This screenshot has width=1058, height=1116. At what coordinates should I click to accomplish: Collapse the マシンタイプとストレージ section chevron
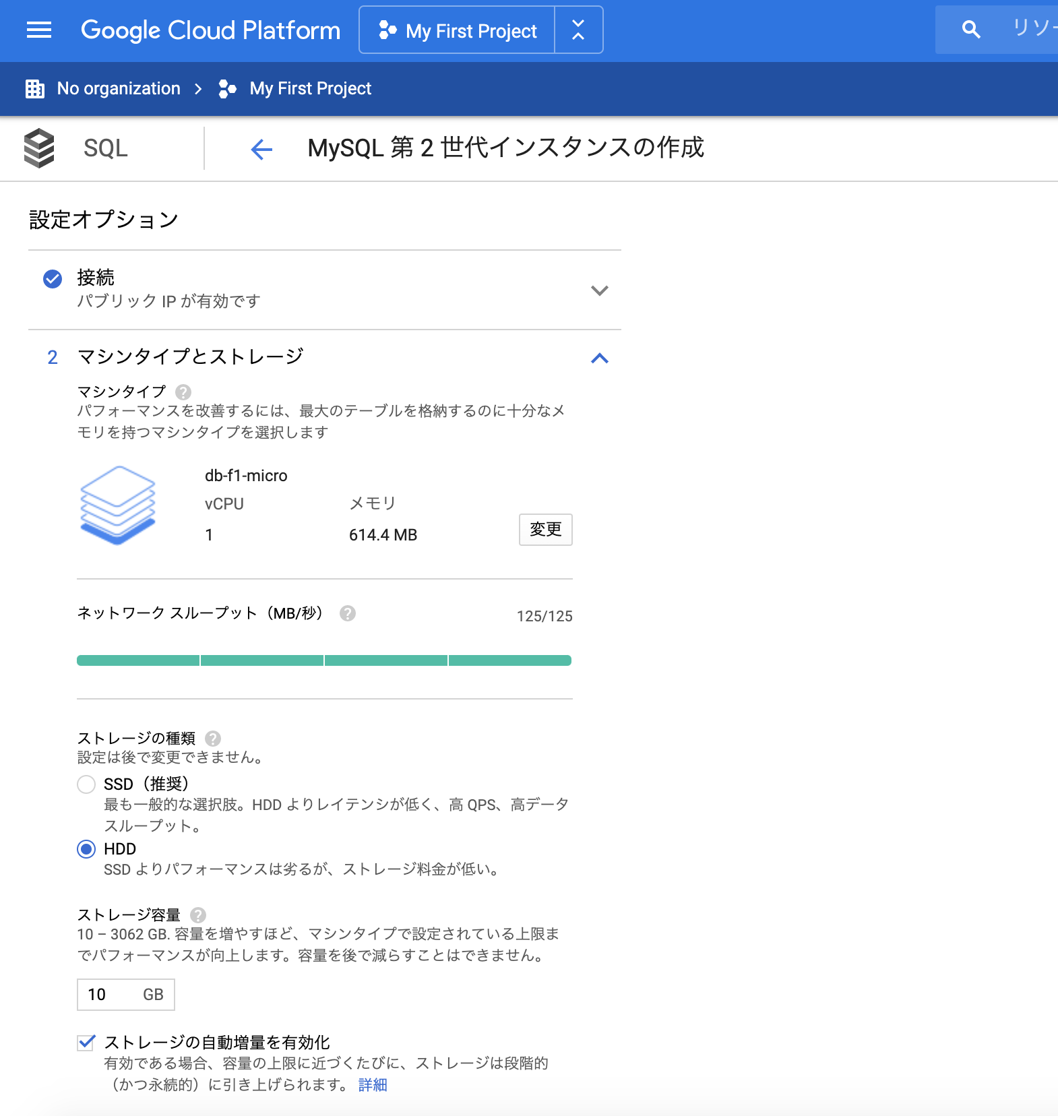[x=600, y=359]
